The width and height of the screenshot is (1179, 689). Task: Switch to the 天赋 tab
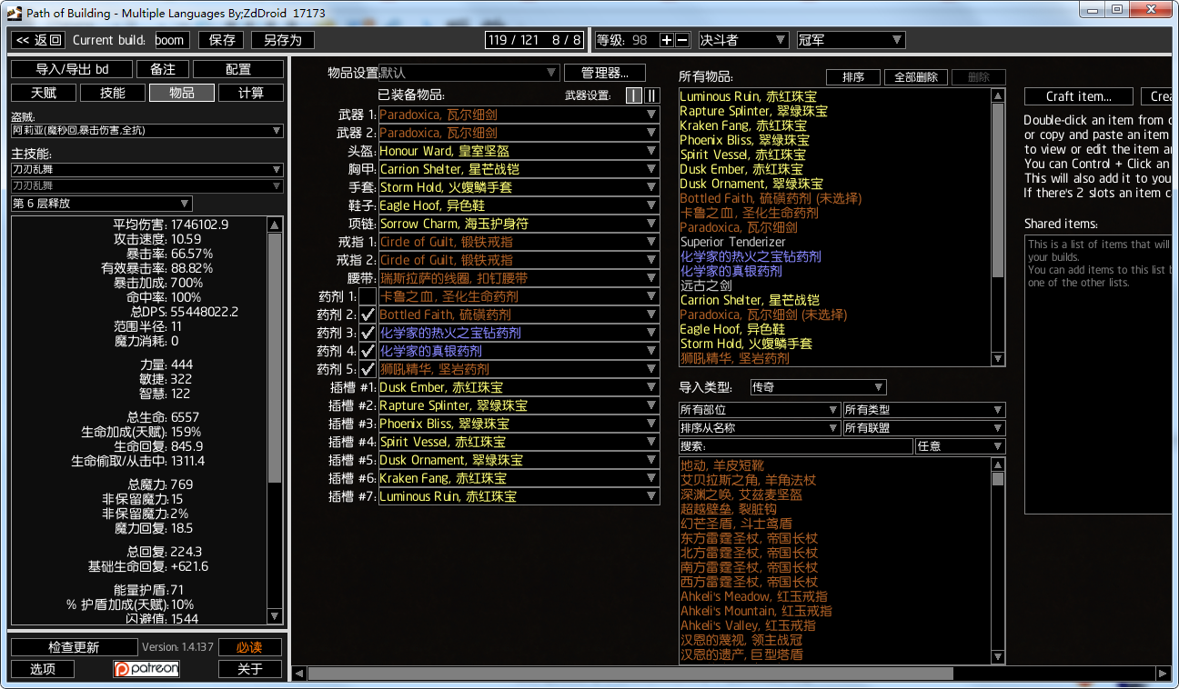tap(44, 93)
